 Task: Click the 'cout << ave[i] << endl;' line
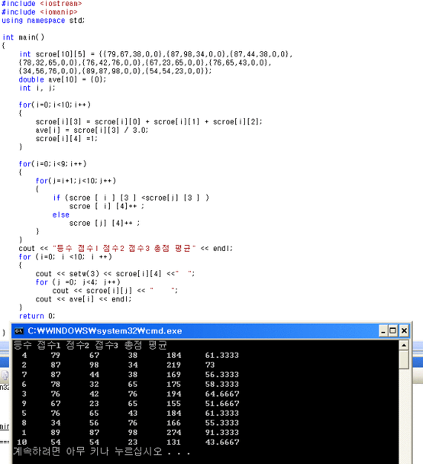click(x=83, y=299)
